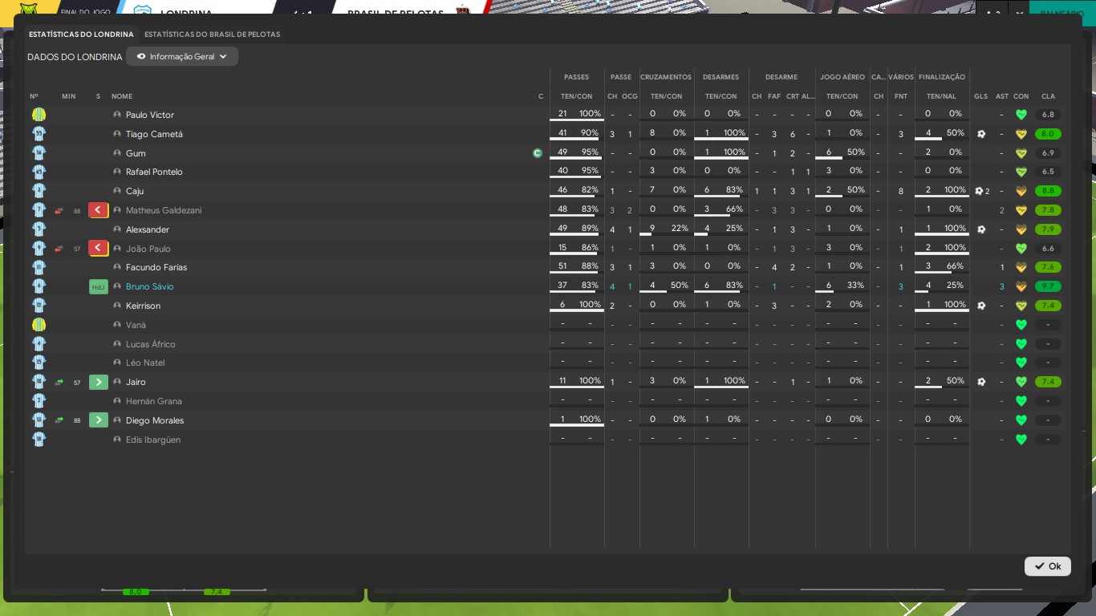The width and height of the screenshot is (1096, 616).
Task: Click the person icon beside Rafael Pontelo
Action: coord(117,172)
